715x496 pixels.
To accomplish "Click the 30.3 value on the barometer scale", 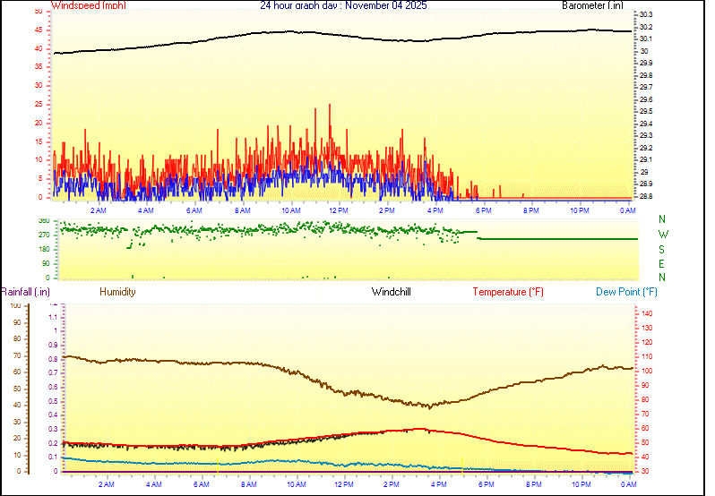I will (x=646, y=15).
